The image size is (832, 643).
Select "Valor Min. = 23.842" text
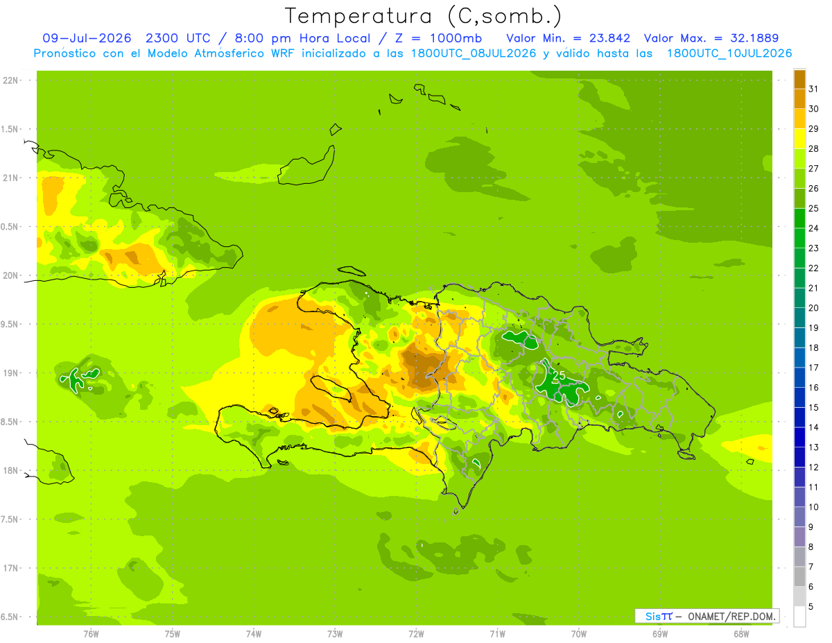tap(569, 38)
